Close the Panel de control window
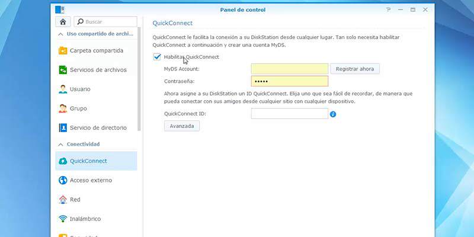 pos(425,9)
